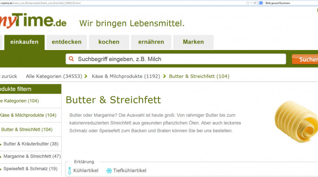Click the Kühlartikel thermometer icon
This screenshot has width=318, height=177.
point(70,171)
